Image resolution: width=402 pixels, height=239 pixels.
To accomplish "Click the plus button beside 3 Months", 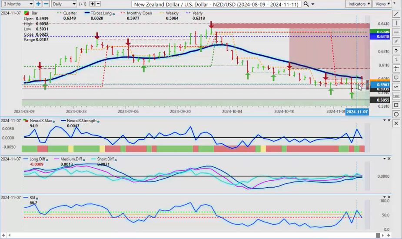I will [38, 4].
